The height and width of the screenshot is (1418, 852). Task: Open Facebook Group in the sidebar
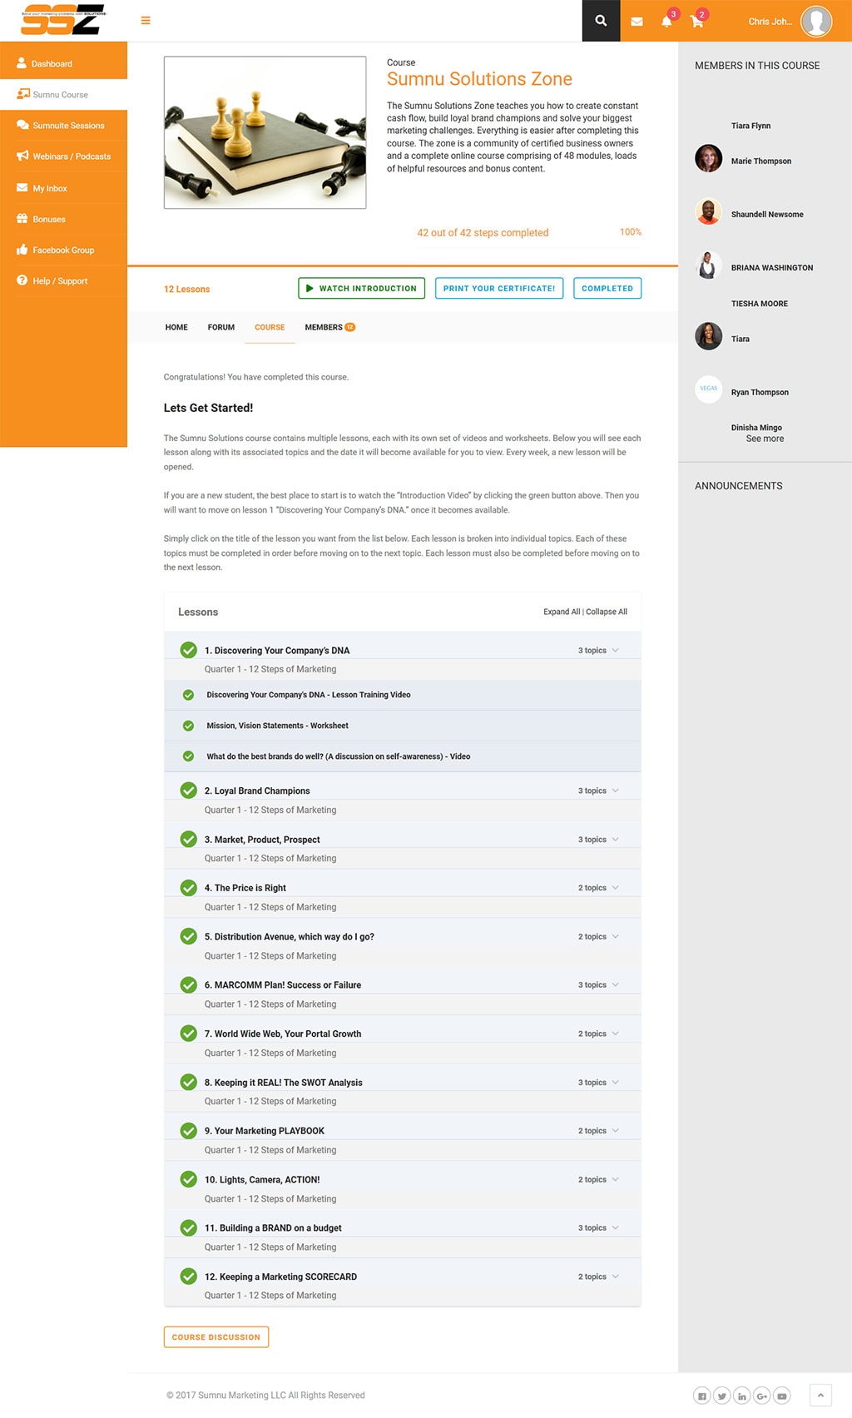(63, 250)
